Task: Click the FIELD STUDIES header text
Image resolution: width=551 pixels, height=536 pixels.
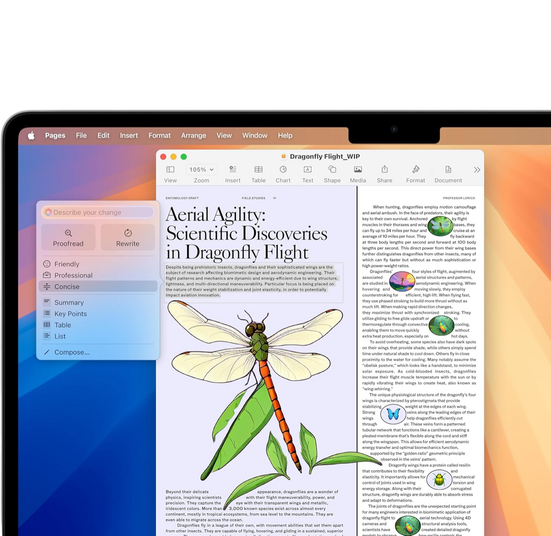Action: pyautogui.click(x=253, y=198)
